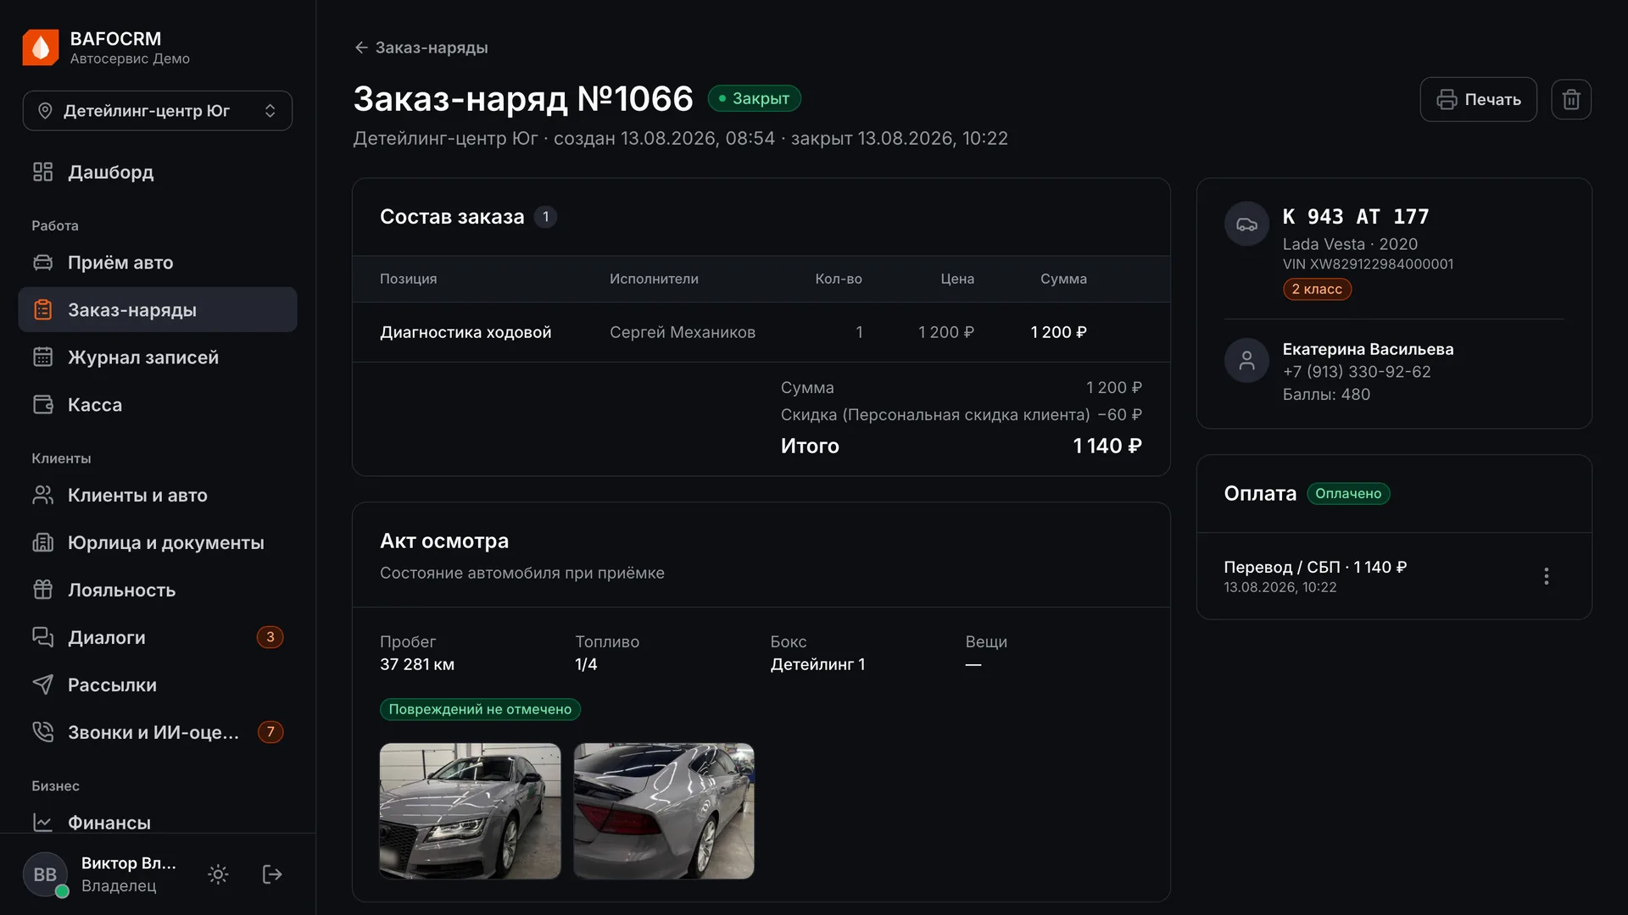Click the paper plane icon of Рассылки
Screen dimensions: 1628x915
pyautogui.click(x=42, y=685)
